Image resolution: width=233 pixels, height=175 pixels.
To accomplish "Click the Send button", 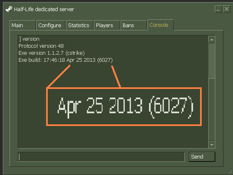I will 202,157.
